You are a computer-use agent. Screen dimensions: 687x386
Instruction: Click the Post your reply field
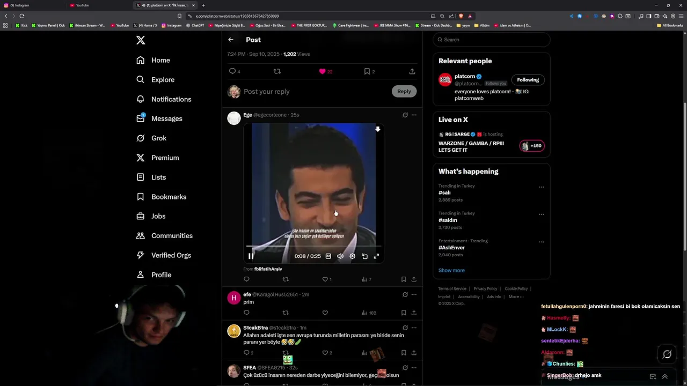[315, 92]
